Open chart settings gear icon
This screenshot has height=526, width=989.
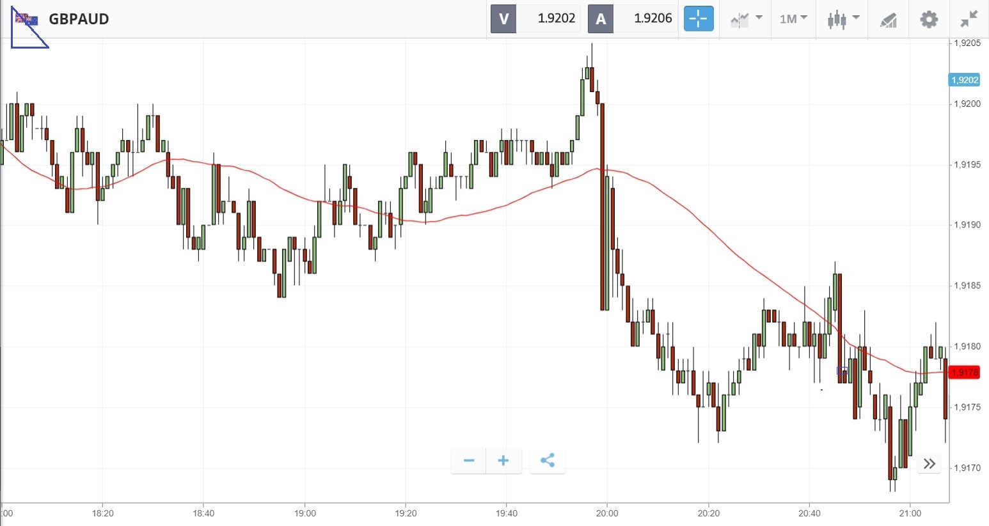pyautogui.click(x=929, y=19)
